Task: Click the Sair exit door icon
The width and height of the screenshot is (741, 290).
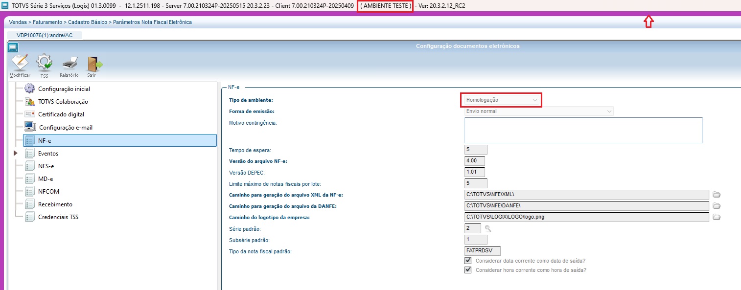Action: coord(94,64)
